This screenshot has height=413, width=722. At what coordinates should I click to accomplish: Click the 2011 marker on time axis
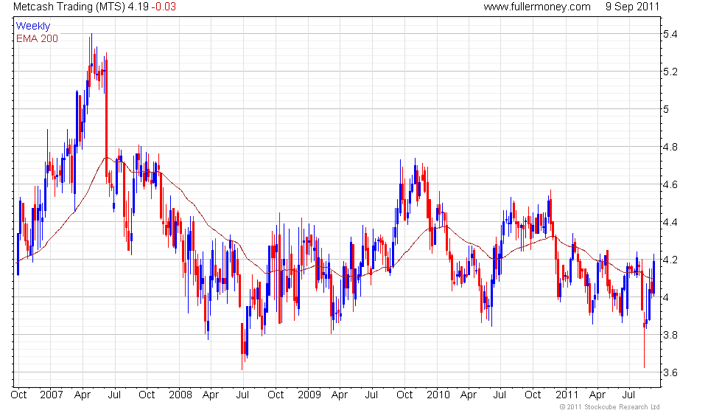567,395
